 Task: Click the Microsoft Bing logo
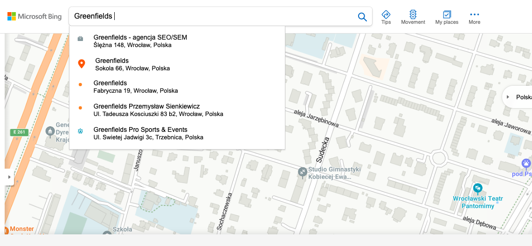34,16
